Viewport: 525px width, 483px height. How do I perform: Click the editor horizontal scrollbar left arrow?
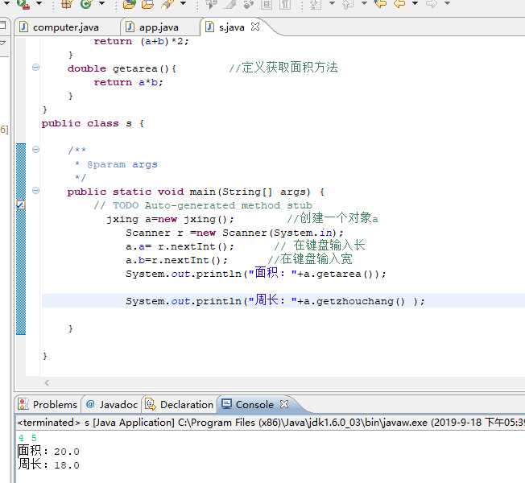coord(47,383)
